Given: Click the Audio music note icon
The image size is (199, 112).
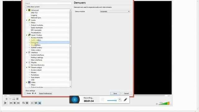Looking at the screenshot, I should (29, 20).
